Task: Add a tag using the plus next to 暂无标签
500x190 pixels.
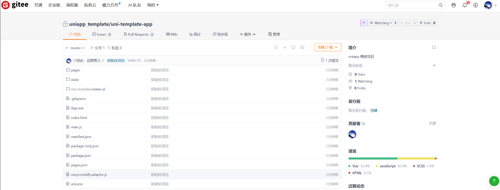Action: pos(434,65)
